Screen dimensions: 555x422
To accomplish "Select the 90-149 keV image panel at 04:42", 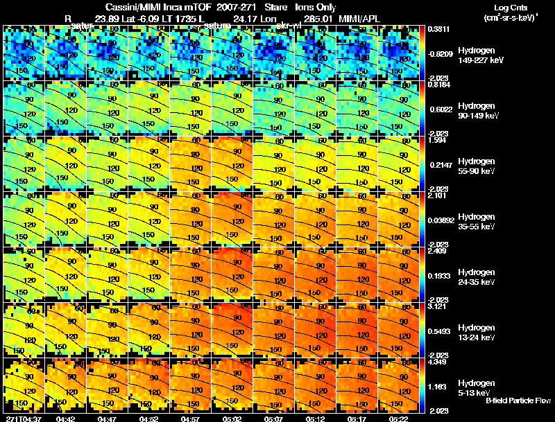I will [x=65, y=108].
